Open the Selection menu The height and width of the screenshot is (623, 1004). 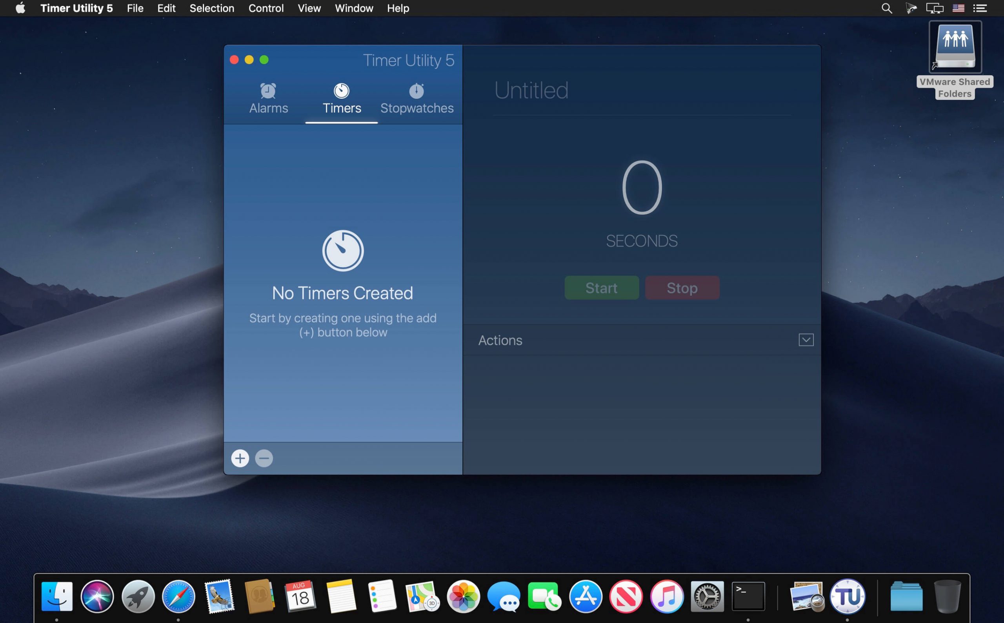[x=211, y=8]
